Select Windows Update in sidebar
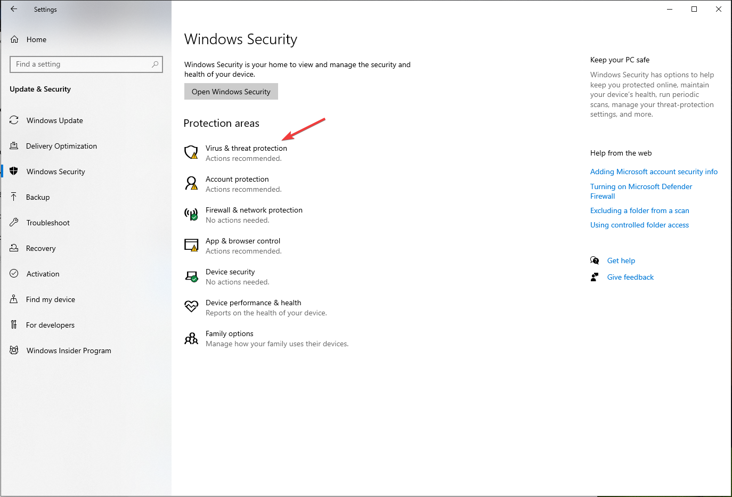This screenshot has width=732, height=497. (54, 120)
